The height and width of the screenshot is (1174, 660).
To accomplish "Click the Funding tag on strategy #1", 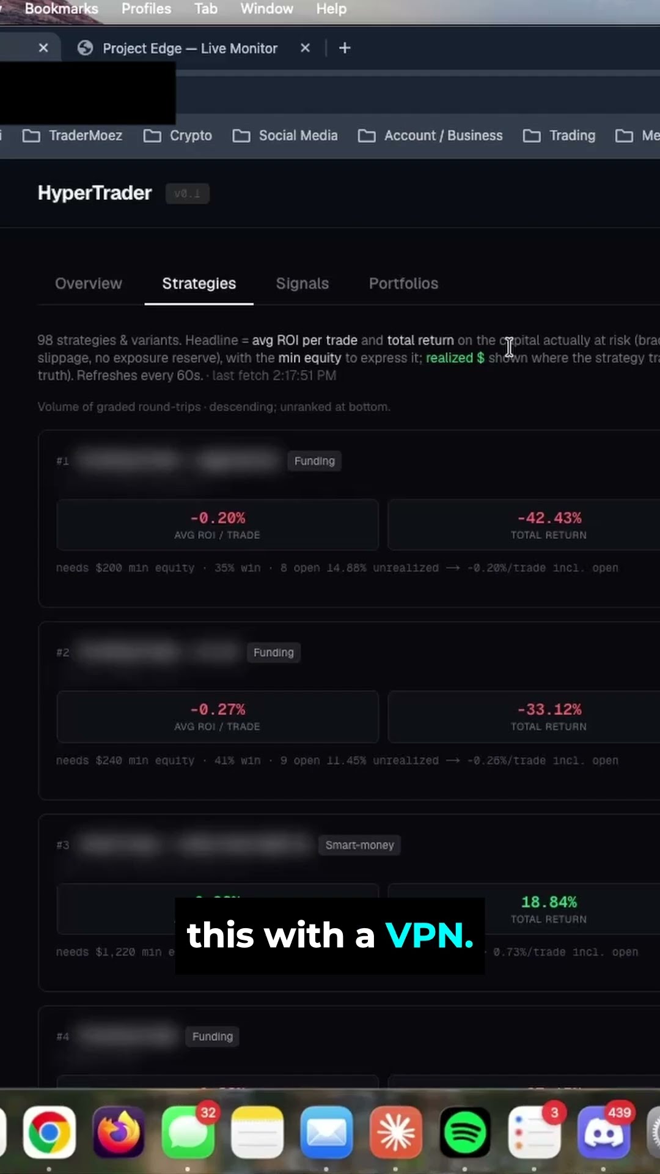I will 315,461.
